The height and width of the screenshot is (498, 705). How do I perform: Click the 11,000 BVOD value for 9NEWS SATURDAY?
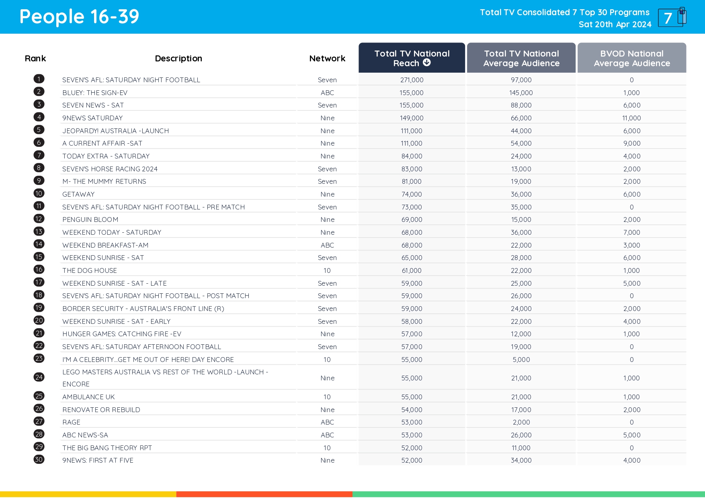click(x=632, y=118)
